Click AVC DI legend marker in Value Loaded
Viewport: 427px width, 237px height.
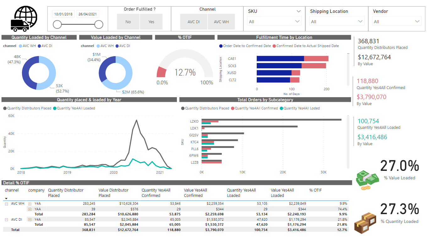pos(117,46)
